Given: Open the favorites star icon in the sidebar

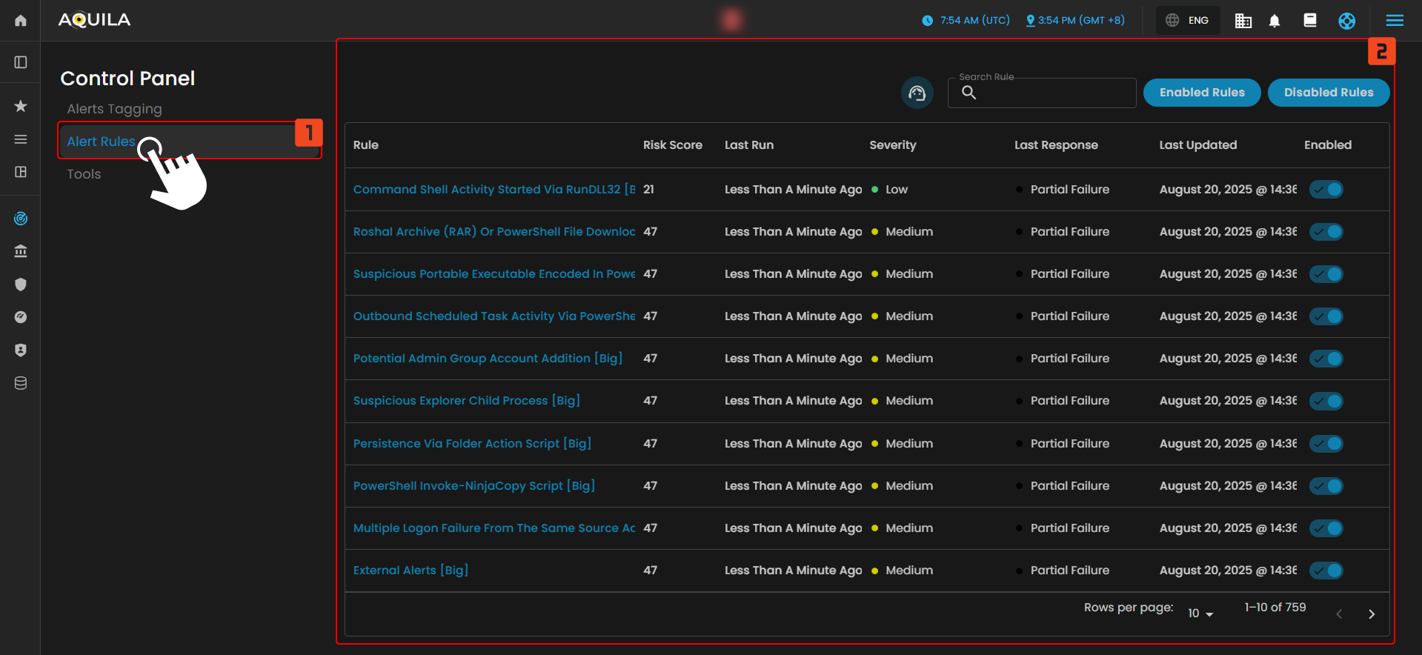Looking at the screenshot, I should (21, 107).
